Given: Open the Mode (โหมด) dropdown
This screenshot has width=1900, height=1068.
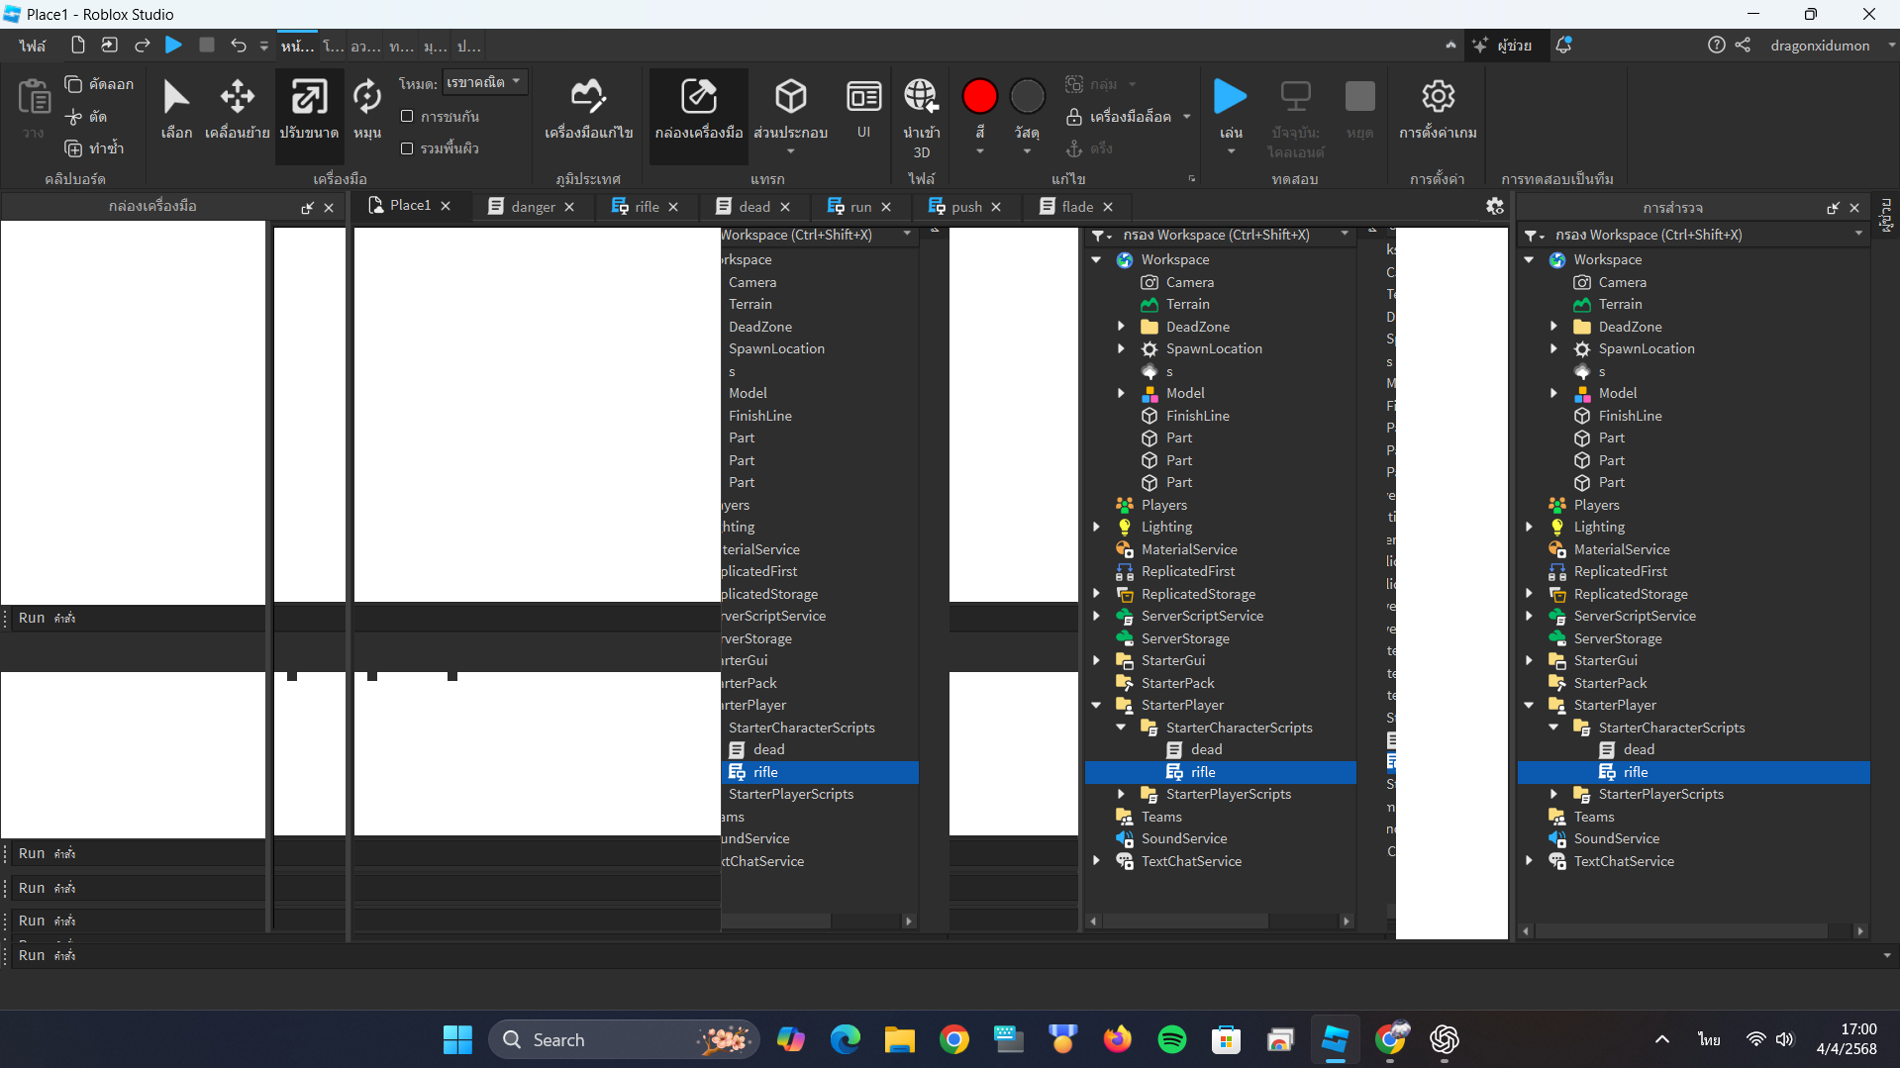Looking at the screenshot, I should (x=483, y=83).
